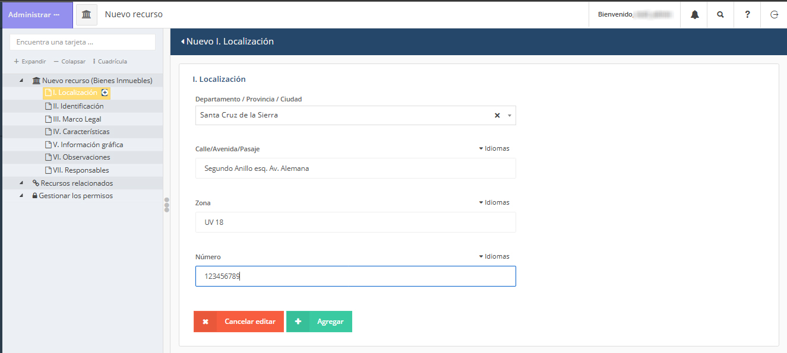Click Cancelar editar button
Screen dimensions: 787x353
tap(239, 322)
